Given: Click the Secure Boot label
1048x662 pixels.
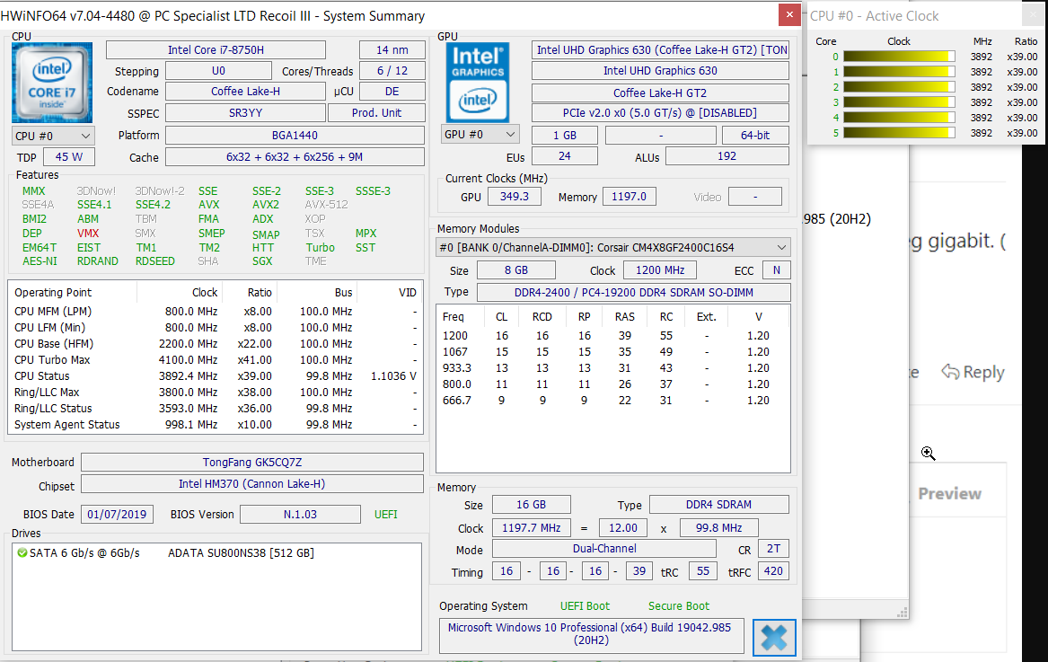Looking at the screenshot, I should [678, 605].
